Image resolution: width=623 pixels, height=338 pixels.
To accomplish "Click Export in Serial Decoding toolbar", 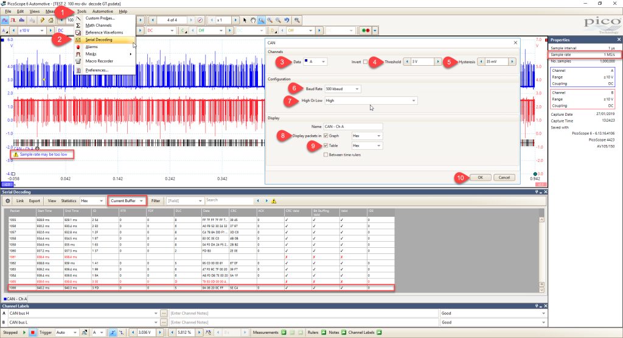I will pos(35,201).
